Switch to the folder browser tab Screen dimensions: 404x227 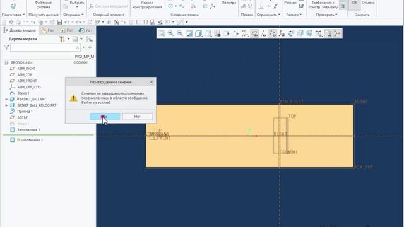coord(48,30)
